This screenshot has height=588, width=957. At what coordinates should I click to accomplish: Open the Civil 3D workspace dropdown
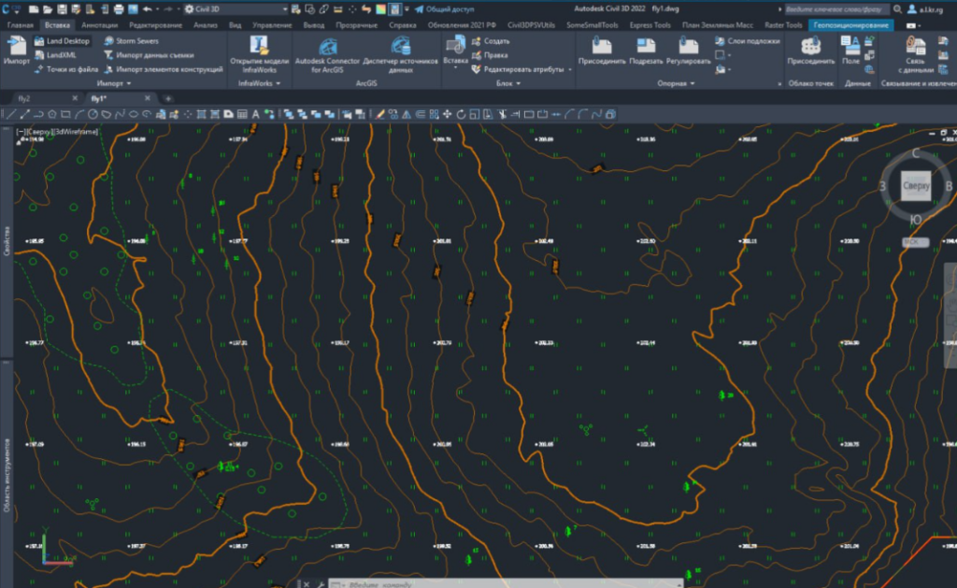(x=236, y=9)
